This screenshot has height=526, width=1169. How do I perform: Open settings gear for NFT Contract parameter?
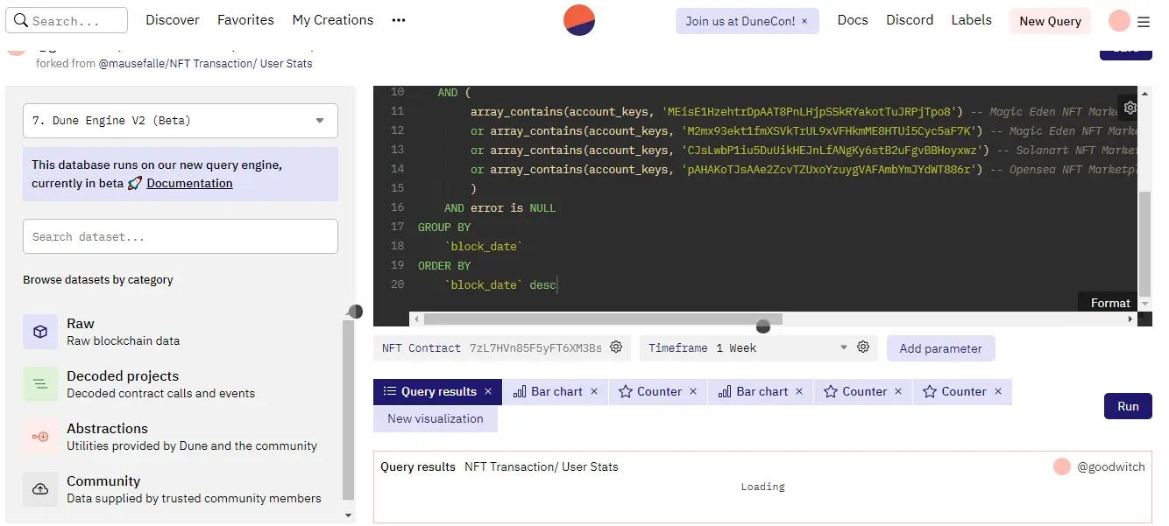coord(616,347)
